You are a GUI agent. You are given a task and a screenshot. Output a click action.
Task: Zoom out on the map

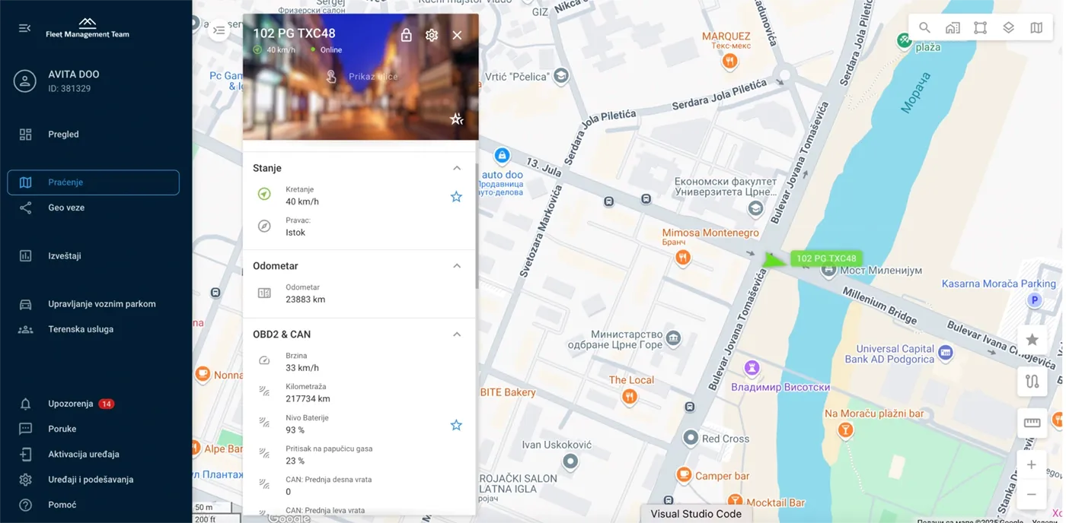(1032, 494)
